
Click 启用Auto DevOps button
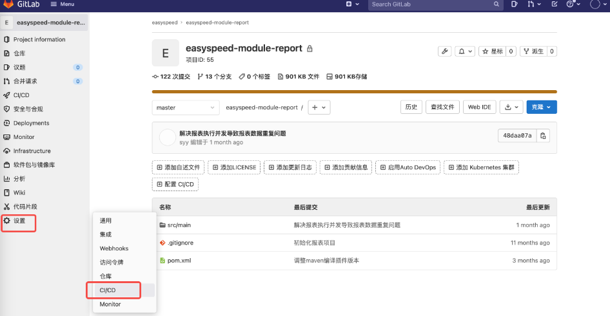click(x=408, y=167)
